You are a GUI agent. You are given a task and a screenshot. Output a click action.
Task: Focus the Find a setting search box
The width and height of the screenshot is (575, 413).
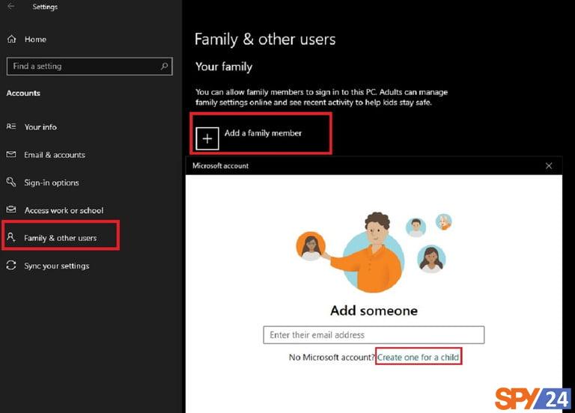tap(90, 67)
